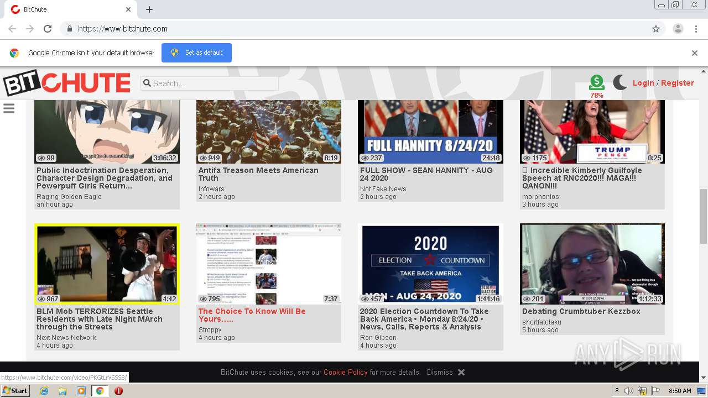Open the Login link
This screenshot has height=398, width=708.
(x=643, y=83)
